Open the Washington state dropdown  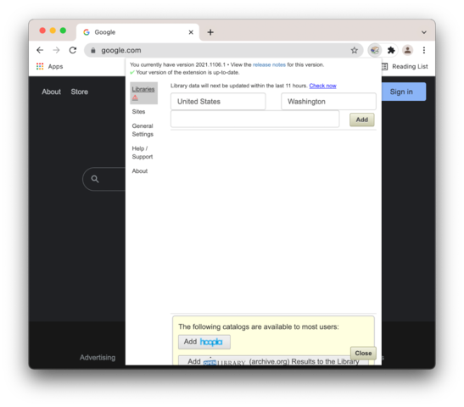point(328,102)
